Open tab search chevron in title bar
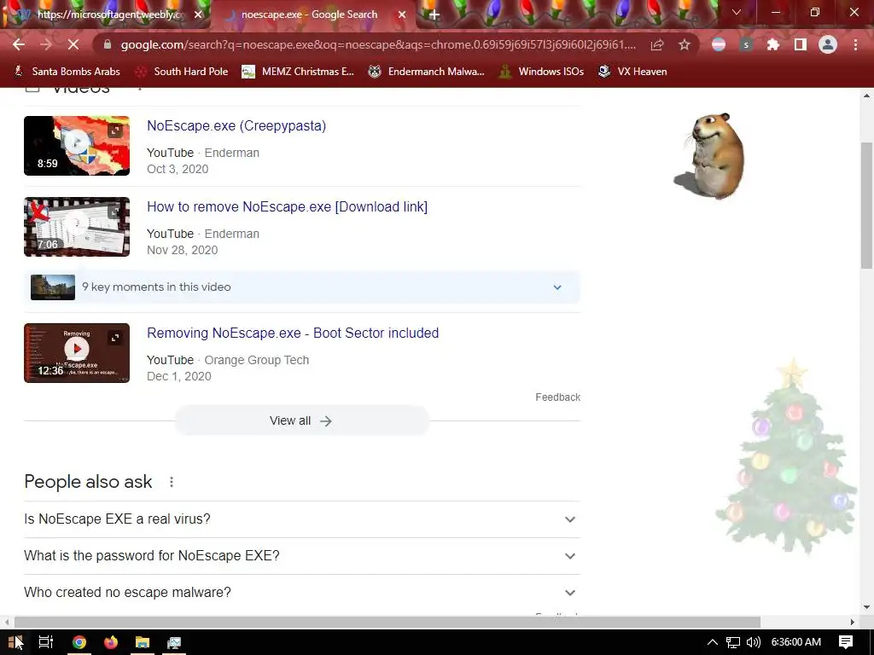This screenshot has width=874, height=655. coord(737,12)
